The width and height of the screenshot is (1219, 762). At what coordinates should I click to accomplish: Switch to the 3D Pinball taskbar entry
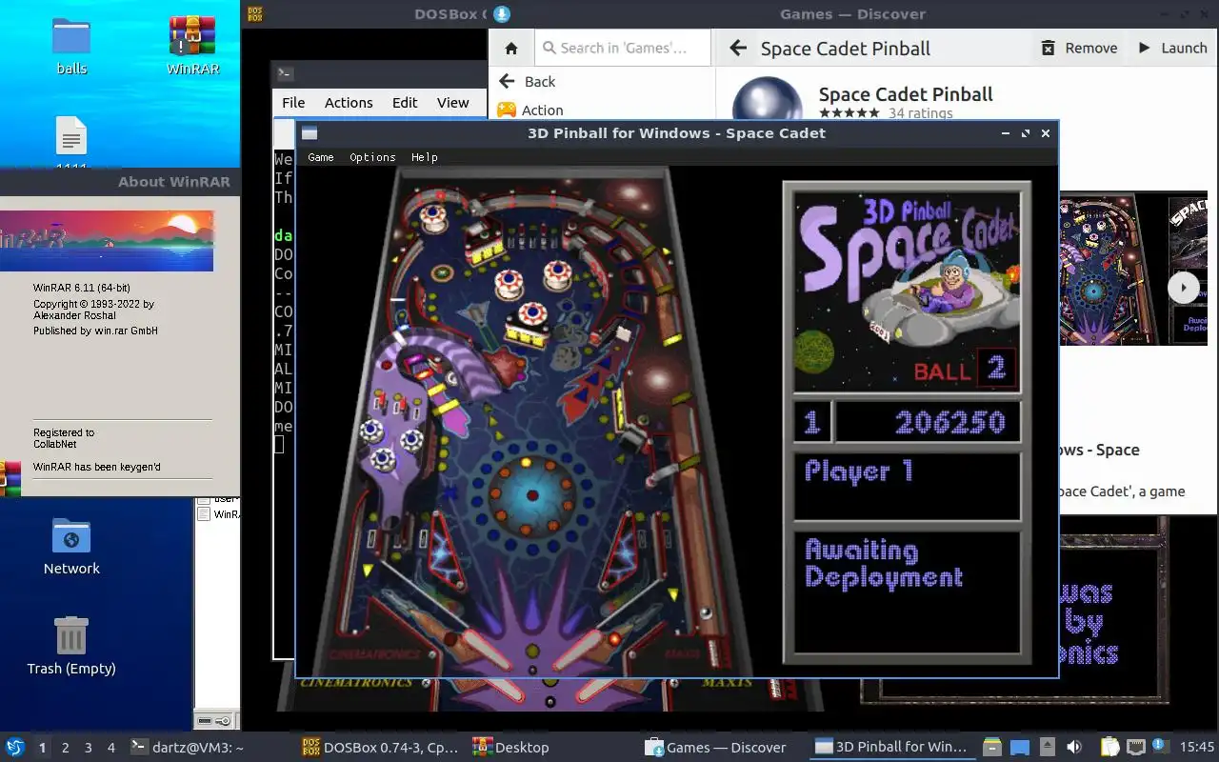click(891, 748)
